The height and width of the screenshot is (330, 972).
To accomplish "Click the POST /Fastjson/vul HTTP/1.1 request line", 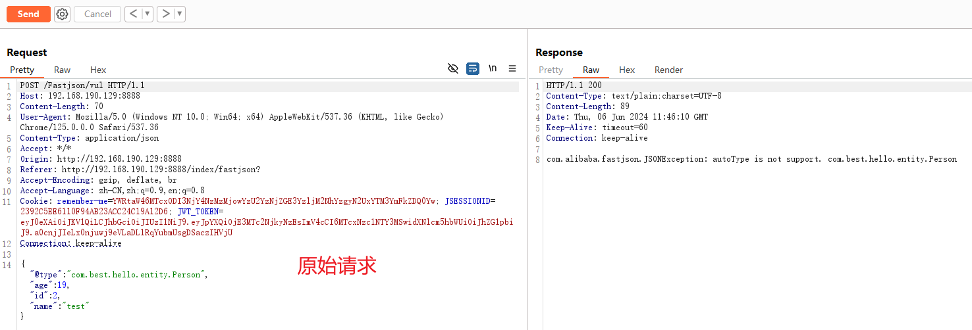I will pos(82,85).
